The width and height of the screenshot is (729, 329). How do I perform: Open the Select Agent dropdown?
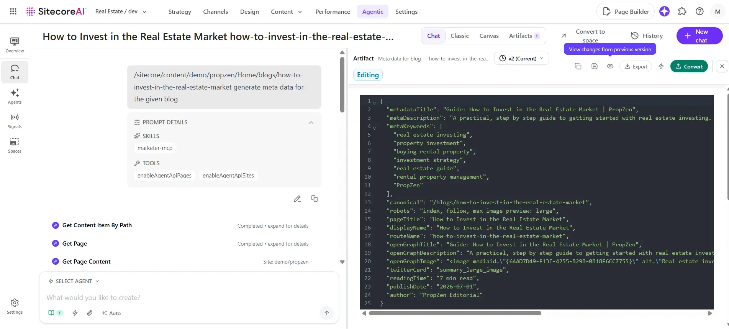point(74,281)
